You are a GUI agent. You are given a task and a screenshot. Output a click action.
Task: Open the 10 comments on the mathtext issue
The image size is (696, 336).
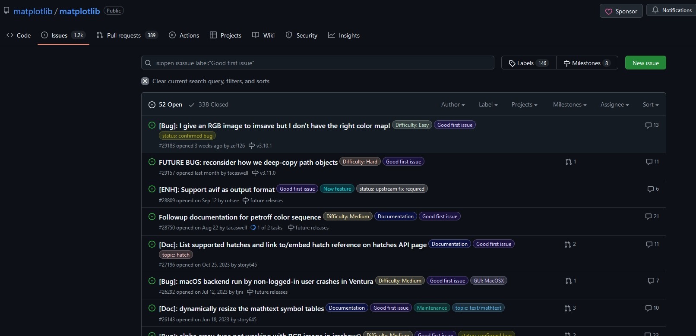pyautogui.click(x=652, y=308)
